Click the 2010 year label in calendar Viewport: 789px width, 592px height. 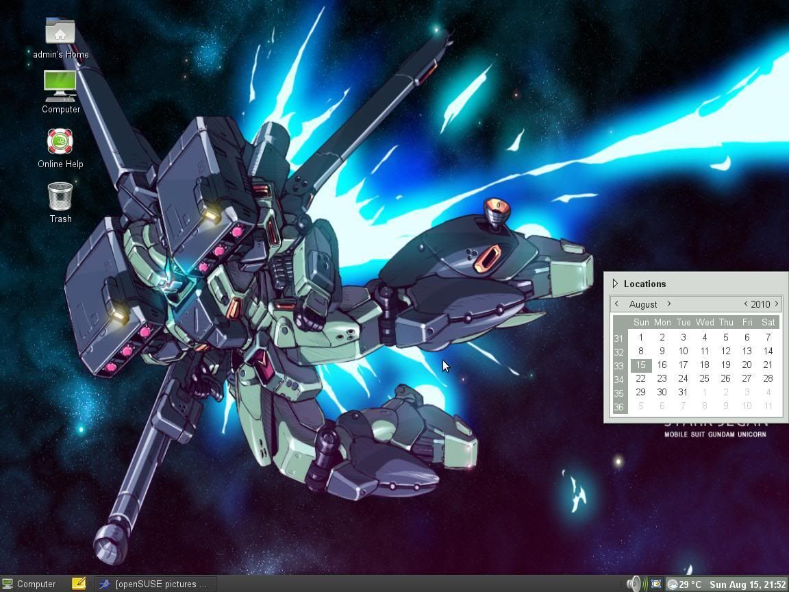(x=760, y=304)
